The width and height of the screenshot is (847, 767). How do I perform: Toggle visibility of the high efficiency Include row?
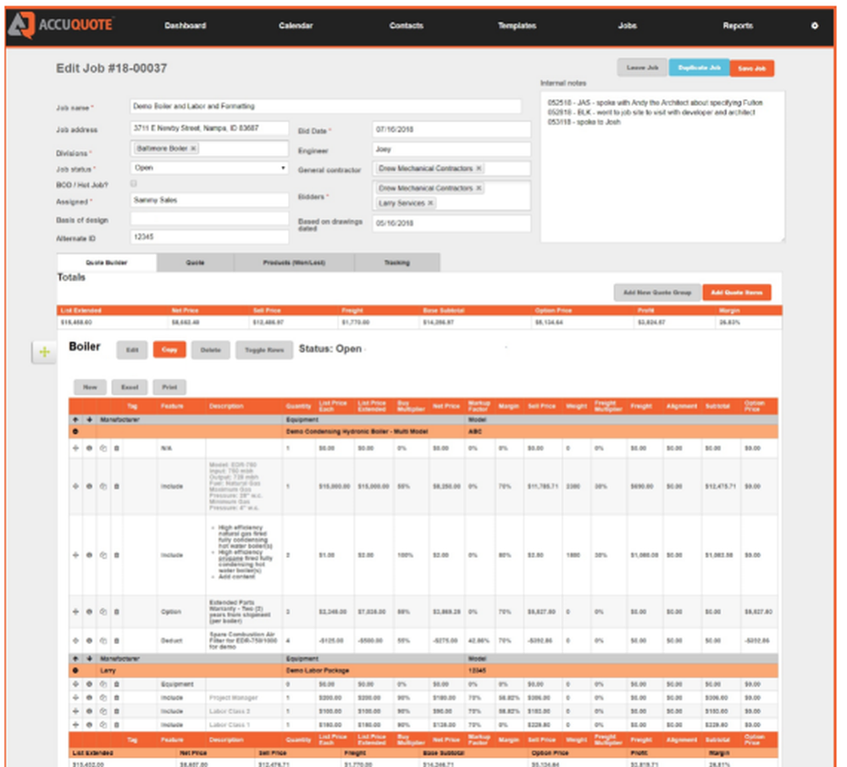89,555
